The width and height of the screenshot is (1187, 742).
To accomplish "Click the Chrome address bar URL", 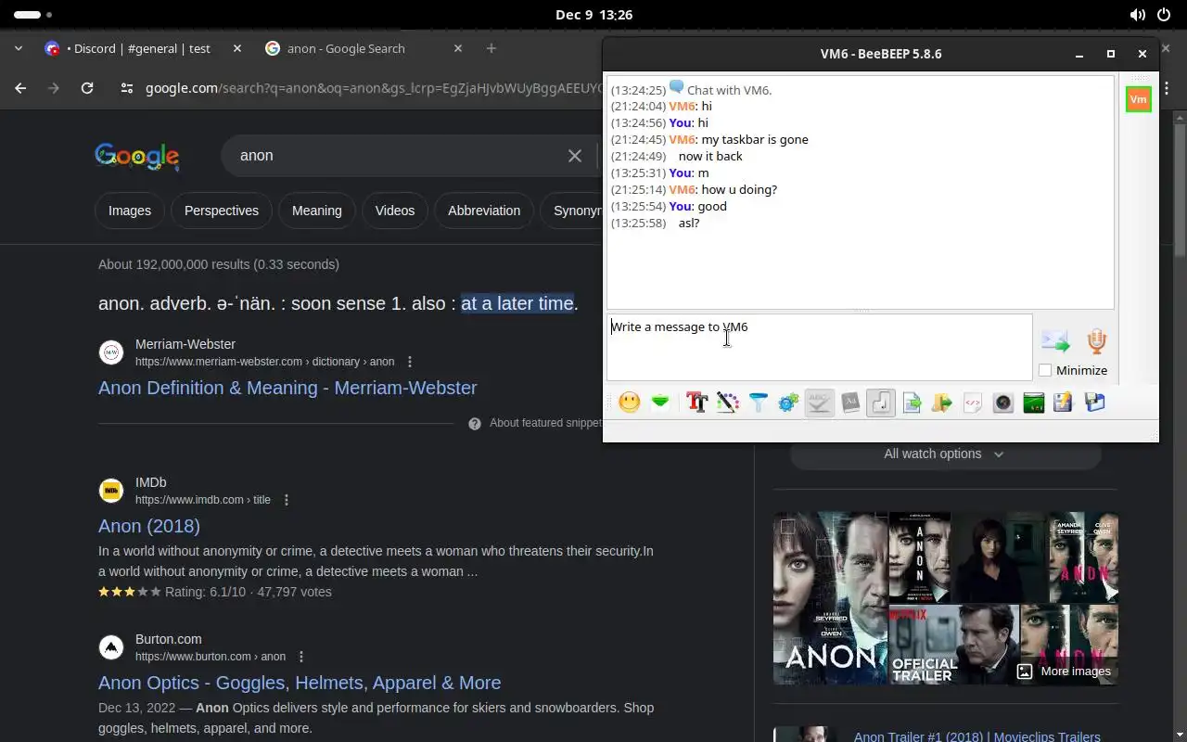I will point(375,88).
